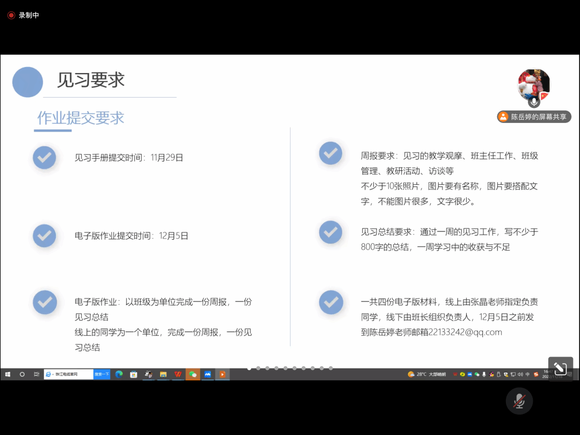Screen dimensions: 580x435
Task: Open WeChat from the taskbar
Action: click(x=193, y=374)
